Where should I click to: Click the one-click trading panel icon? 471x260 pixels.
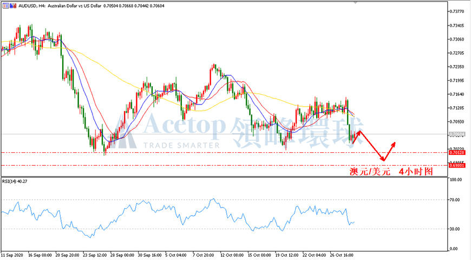[6, 6]
